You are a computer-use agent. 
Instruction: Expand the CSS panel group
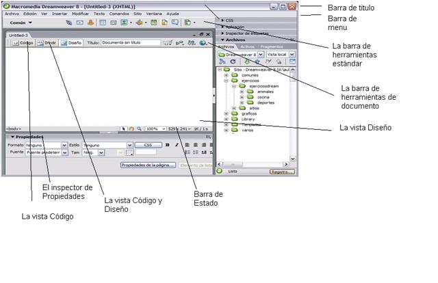[222, 20]
